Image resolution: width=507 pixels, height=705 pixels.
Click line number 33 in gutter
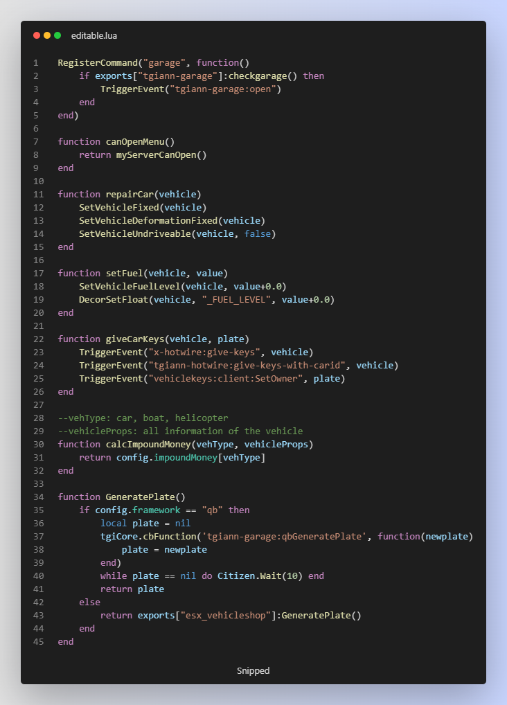(x=39, y=484)
